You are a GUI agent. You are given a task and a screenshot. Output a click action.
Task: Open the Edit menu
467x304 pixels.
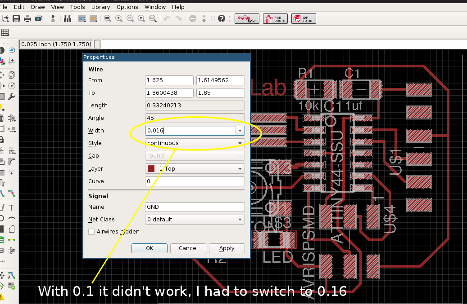pyautogui.click(x=19, y=7)
